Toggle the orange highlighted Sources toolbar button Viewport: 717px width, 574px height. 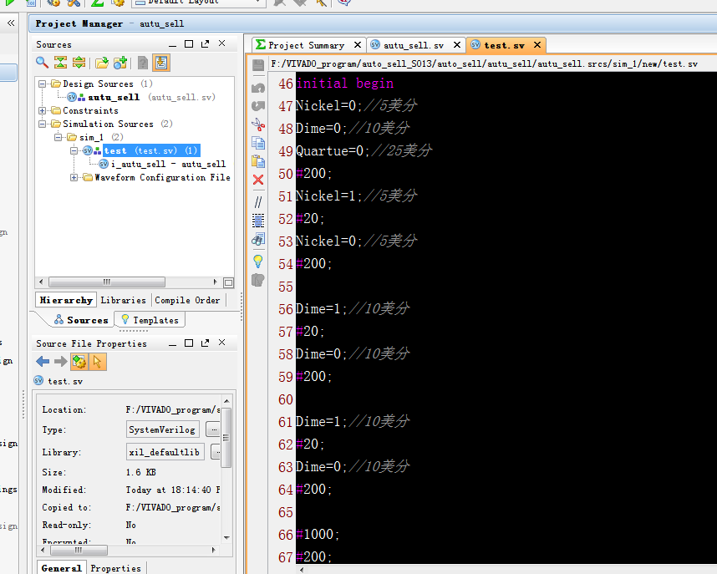pos(161,63)
